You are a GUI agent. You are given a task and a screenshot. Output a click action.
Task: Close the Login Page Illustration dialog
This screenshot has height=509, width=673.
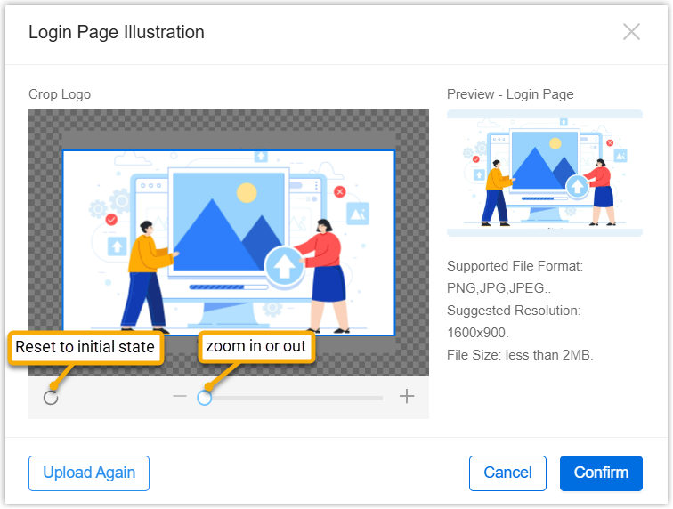[x=631, y=32]
